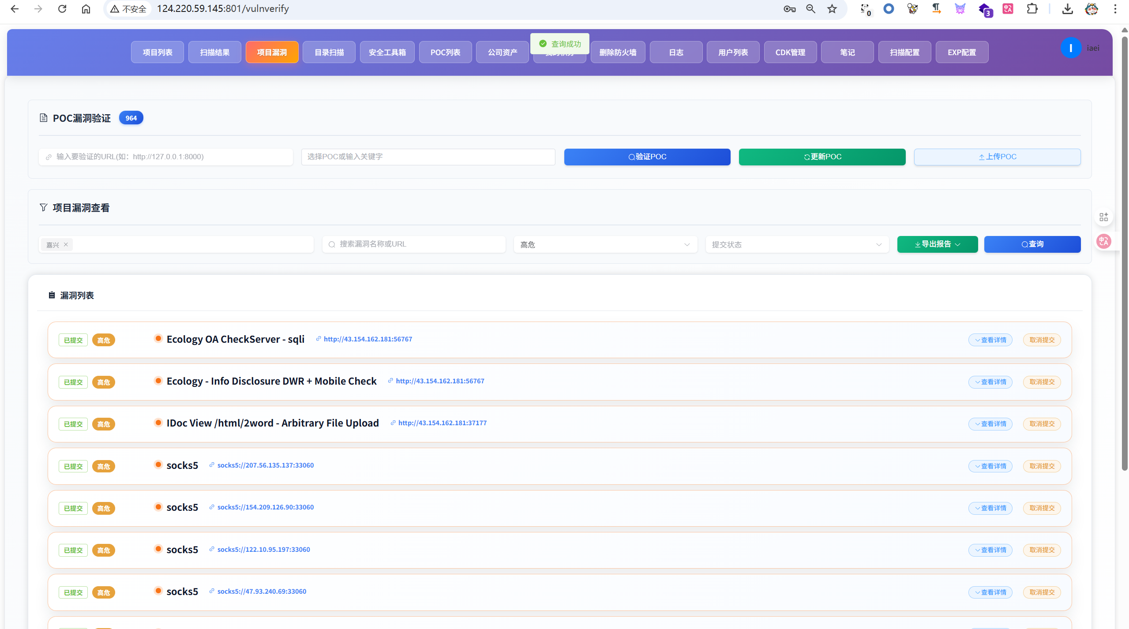The height and width of the screenshot is (629, 1129).
Task: Open the 选择POC或输入关键字 combo box
Action: tap(428, 157)
